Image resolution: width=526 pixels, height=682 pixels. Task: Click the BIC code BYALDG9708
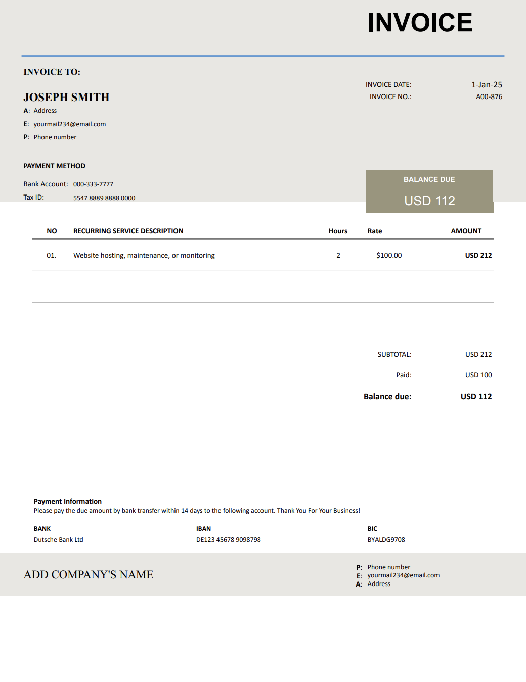[386, 540]
